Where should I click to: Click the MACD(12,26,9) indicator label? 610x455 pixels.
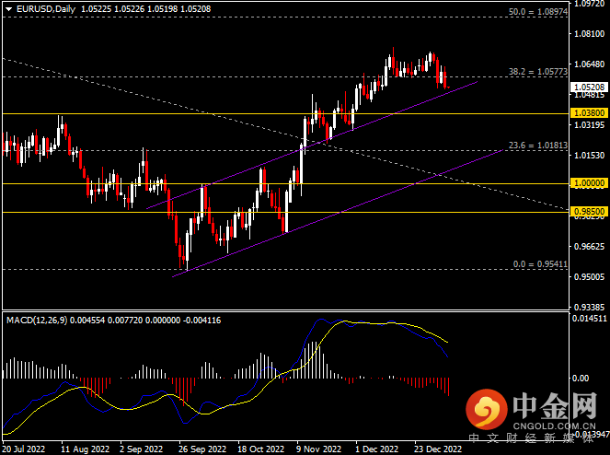(x=36, y=319)
